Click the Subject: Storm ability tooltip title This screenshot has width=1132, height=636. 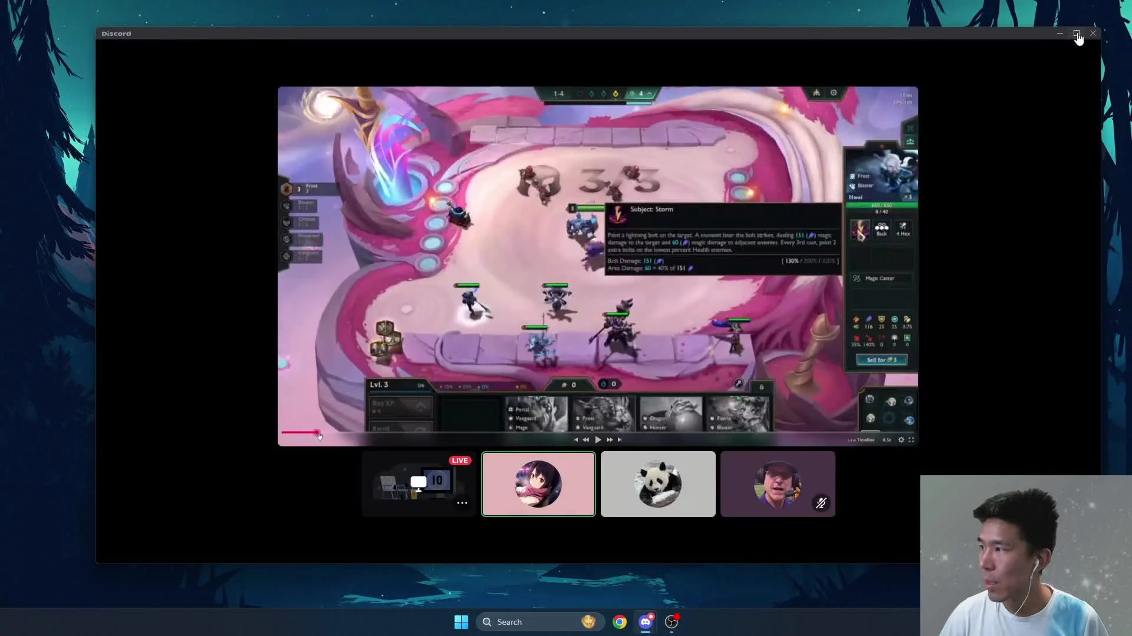point(651,209)
